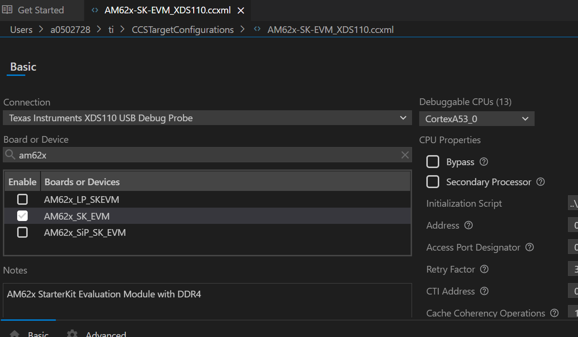The image size is (578, 337).
Task: Open the Connection dropdown for XDS110 probe
Action: pos(207,118)
